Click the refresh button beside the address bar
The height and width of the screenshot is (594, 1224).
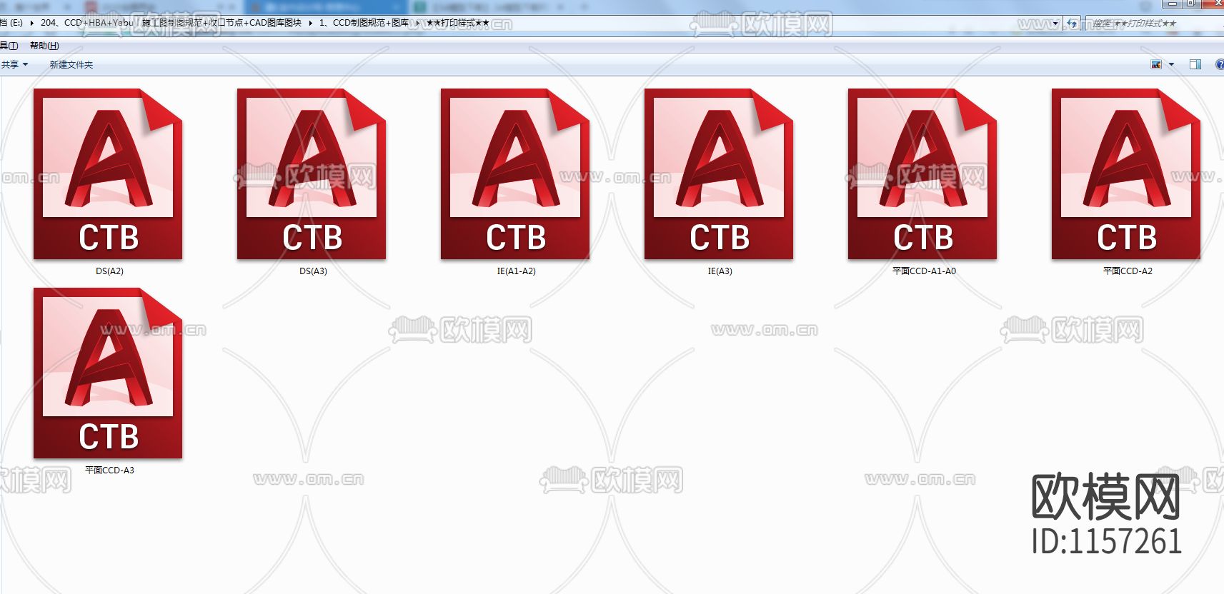1072,23
